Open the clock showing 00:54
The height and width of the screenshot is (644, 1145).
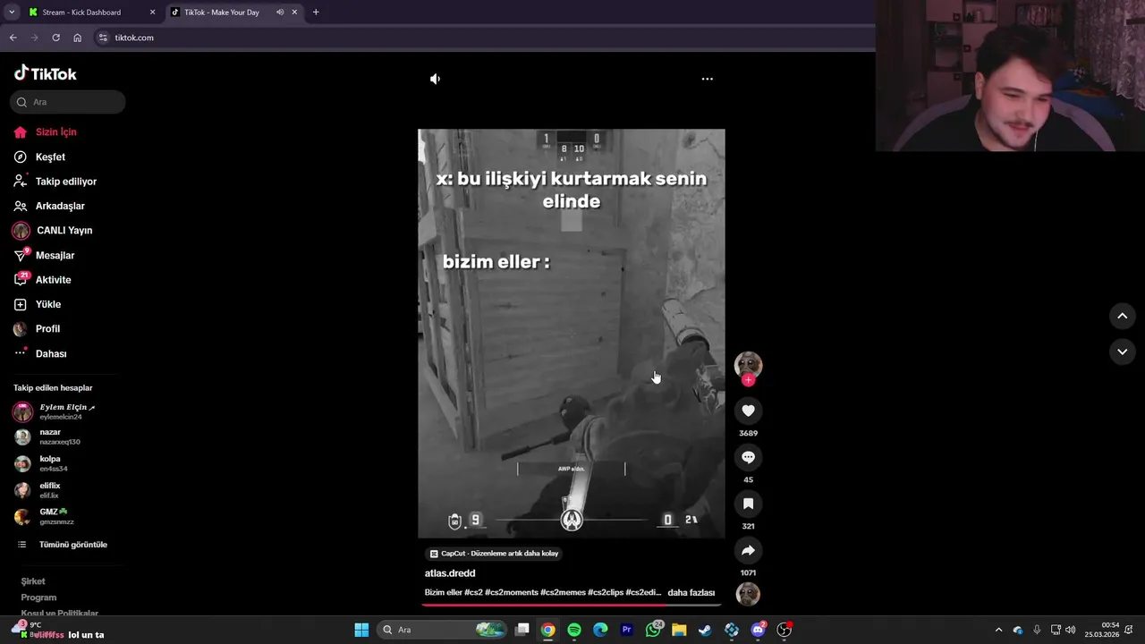tap(1102, 630)
